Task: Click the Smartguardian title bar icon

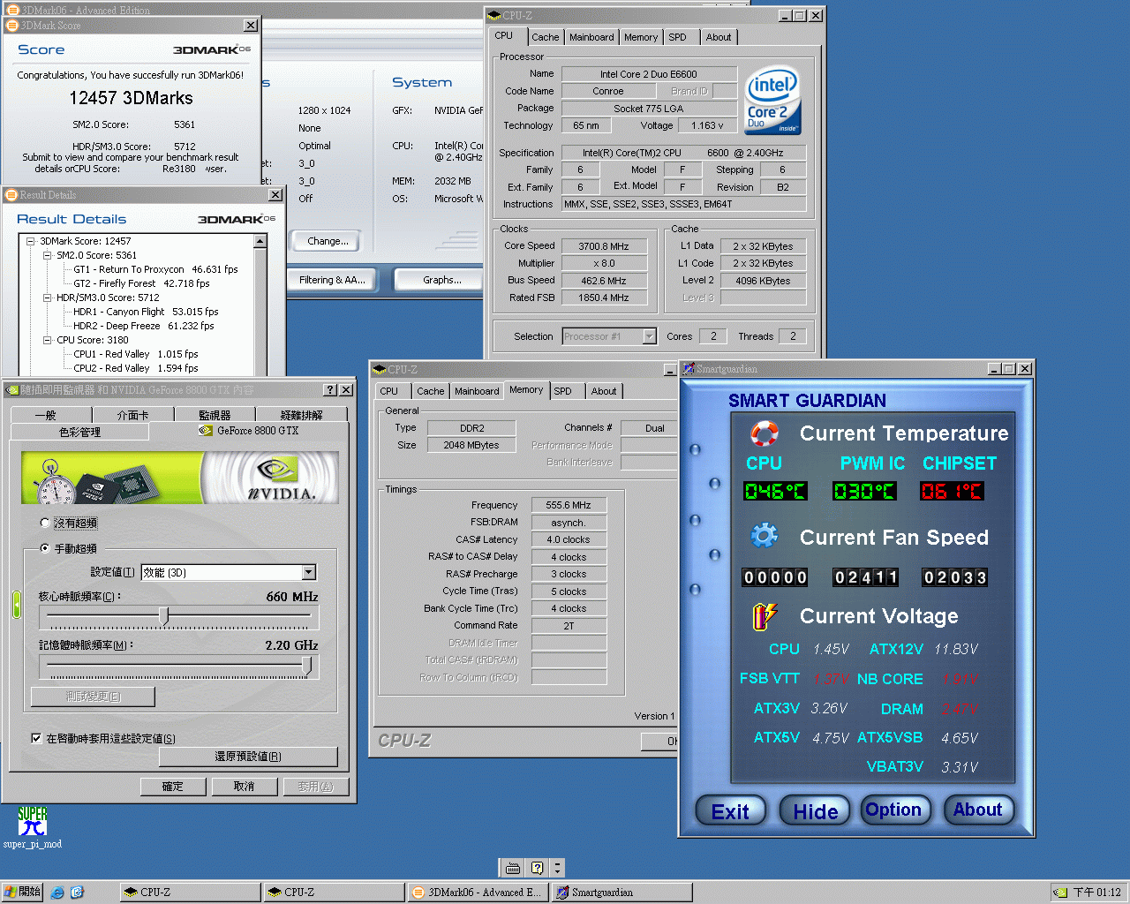Action: [689, 369]
